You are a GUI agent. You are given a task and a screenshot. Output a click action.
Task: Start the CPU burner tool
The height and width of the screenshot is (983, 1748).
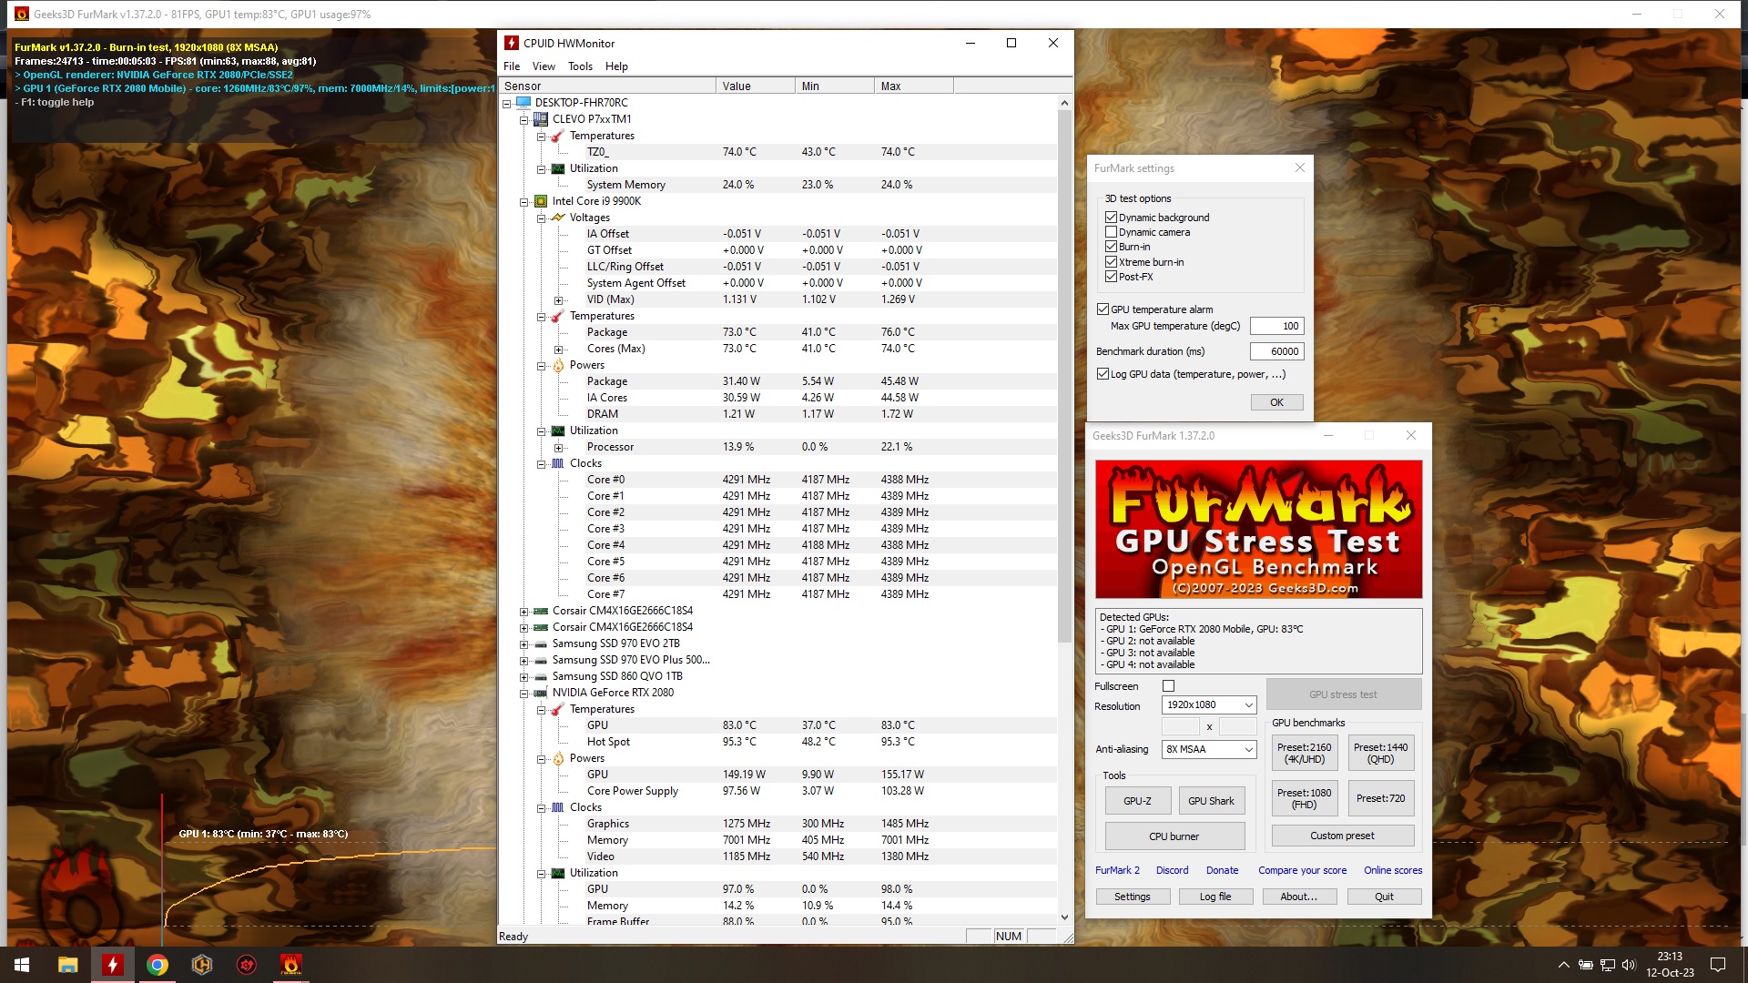tap(1174, 836)
